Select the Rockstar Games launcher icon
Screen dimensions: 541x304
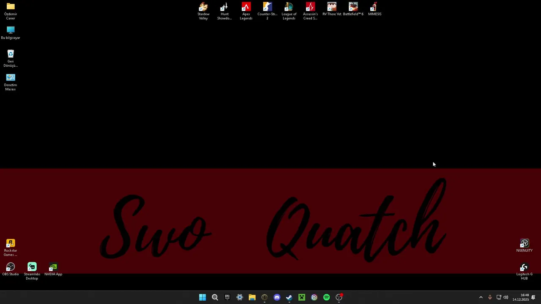pos(11,247)
